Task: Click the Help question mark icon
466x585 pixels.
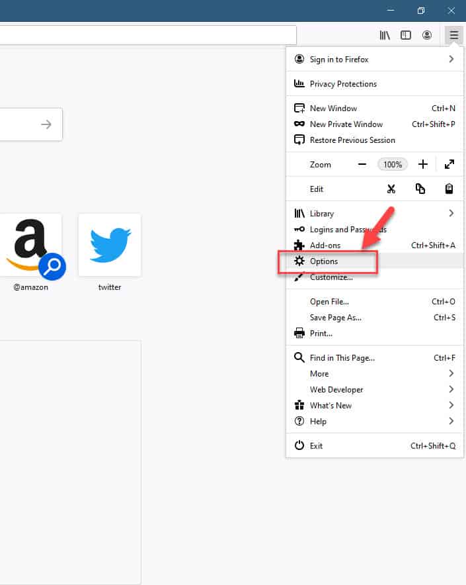Action: (x=299, y=421)
